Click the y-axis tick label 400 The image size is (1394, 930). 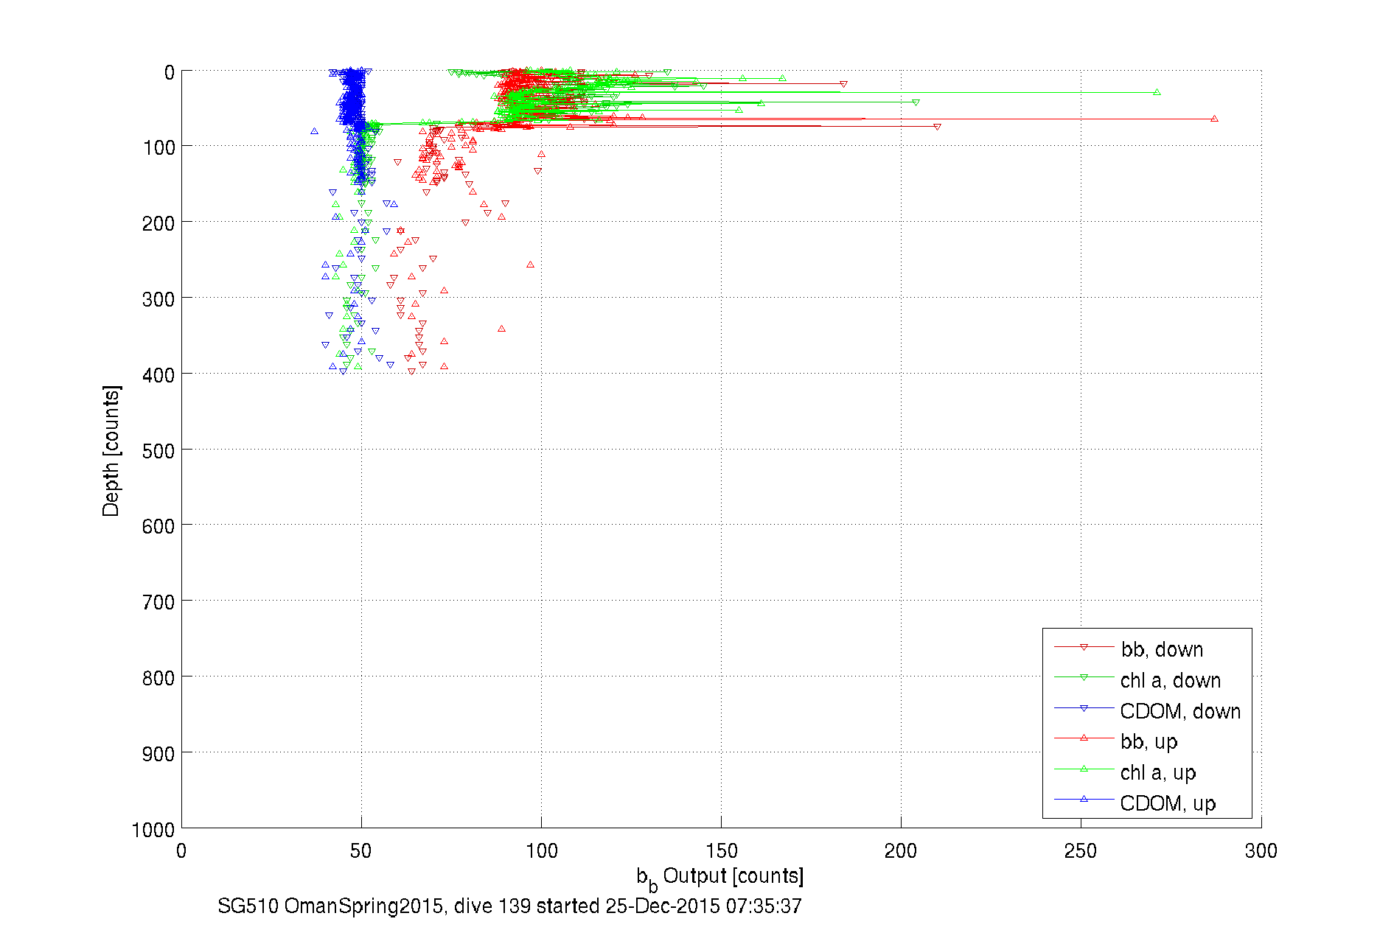click(158, 375)
